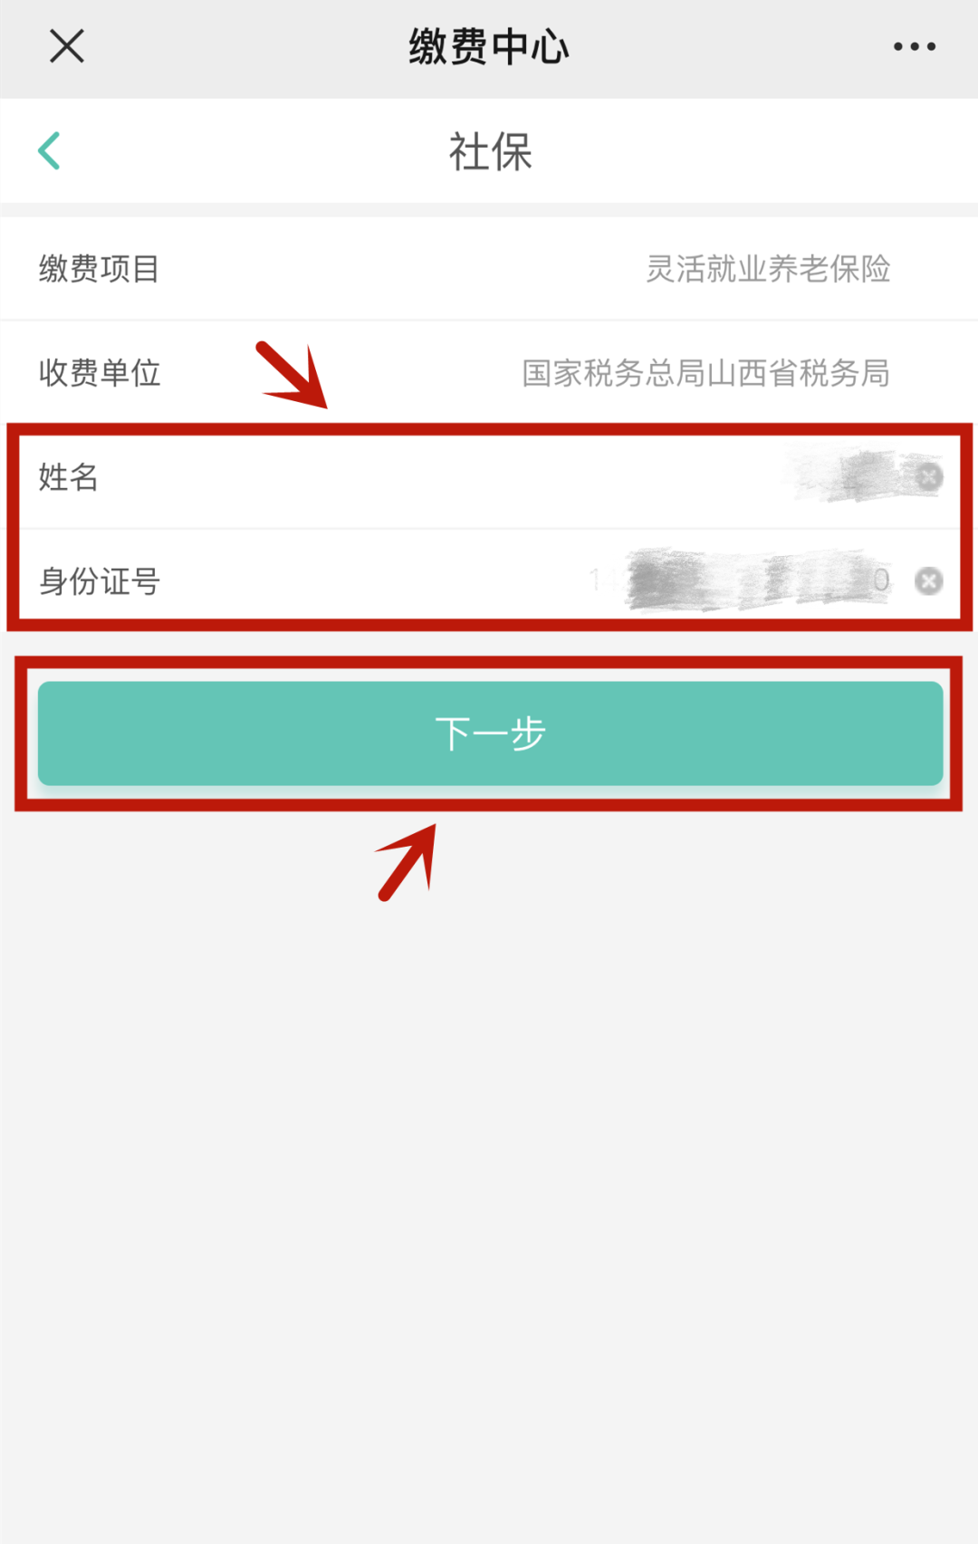Select the 缴费项目 row
The image size is (978, 1544).
[489, 268]
